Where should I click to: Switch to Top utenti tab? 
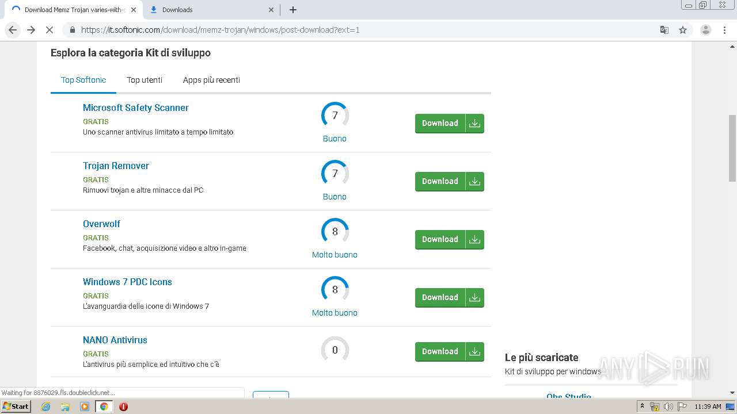point(145,80)
